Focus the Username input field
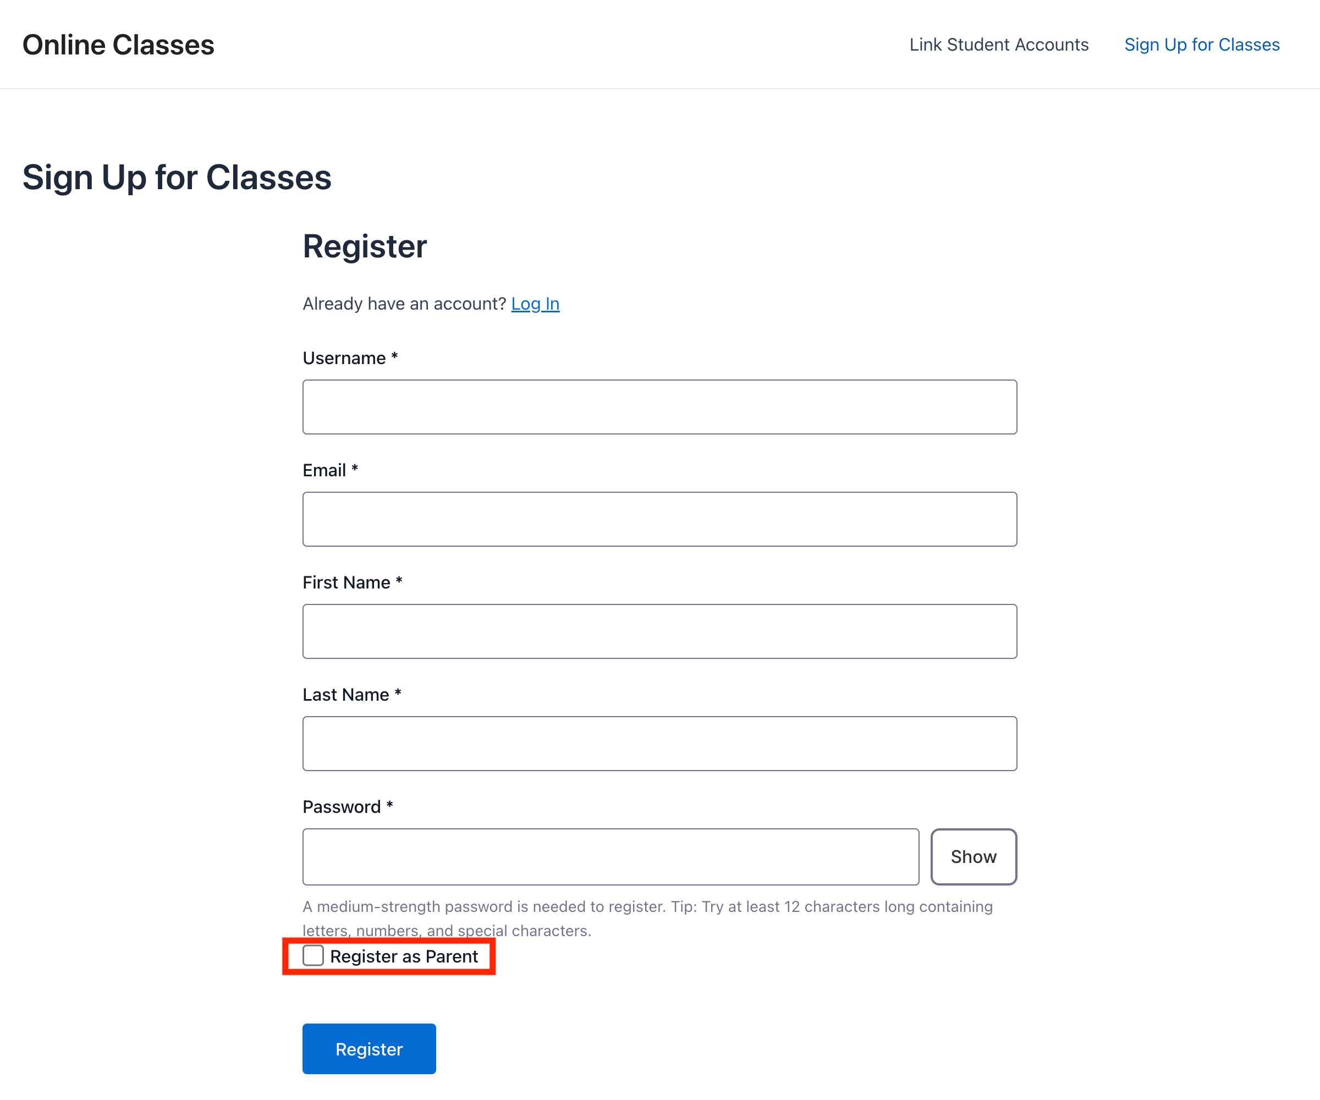 point(659,406)
